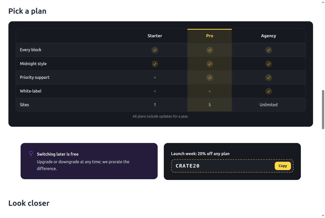Click the Starter cross for White-label

[155, 91]
